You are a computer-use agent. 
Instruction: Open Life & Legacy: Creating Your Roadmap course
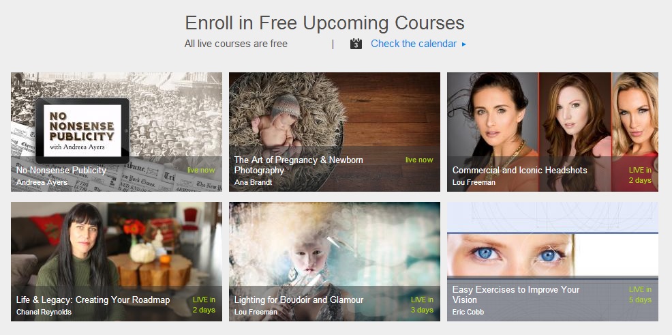pyautogui.click(x=117, y=261)
